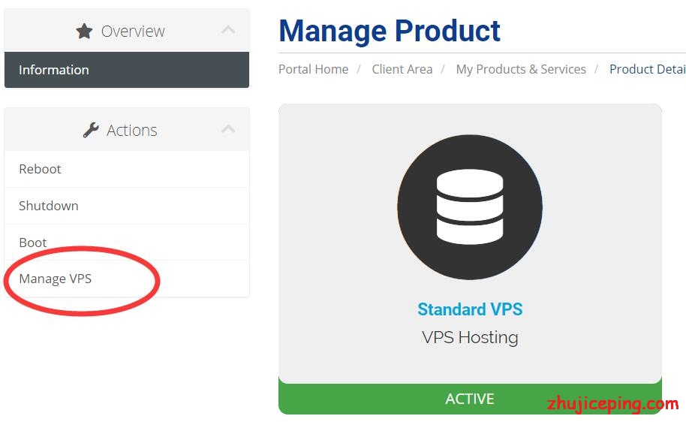Open Manage VPS from Actions
686x422 pixels.
[x=127, y=279]
